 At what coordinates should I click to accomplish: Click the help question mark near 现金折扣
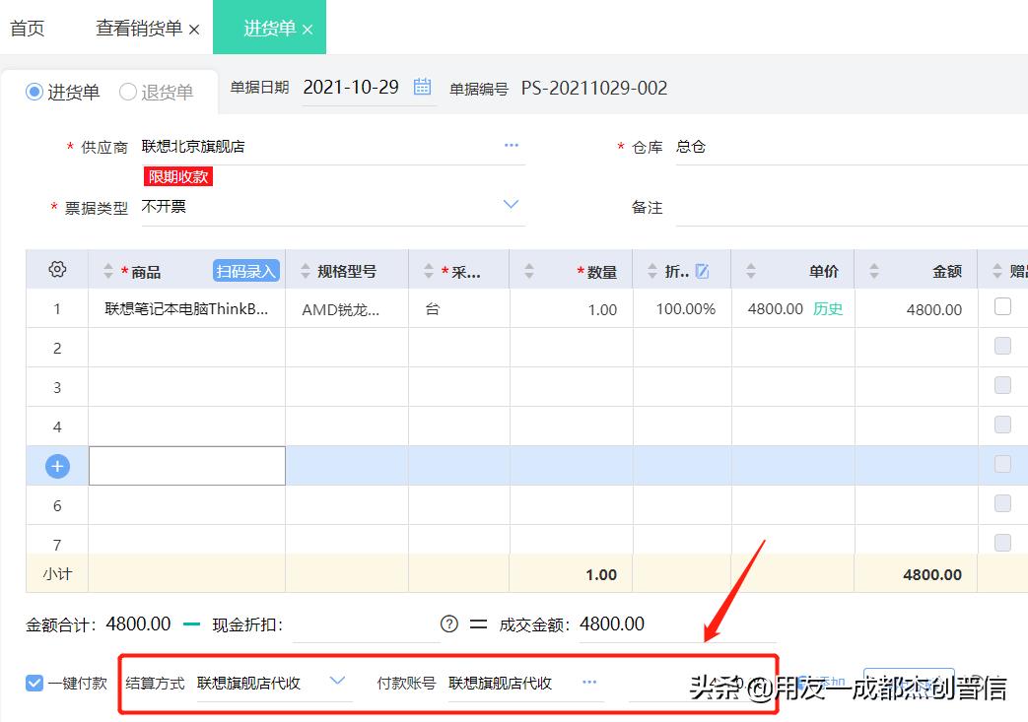coord(448,624)
